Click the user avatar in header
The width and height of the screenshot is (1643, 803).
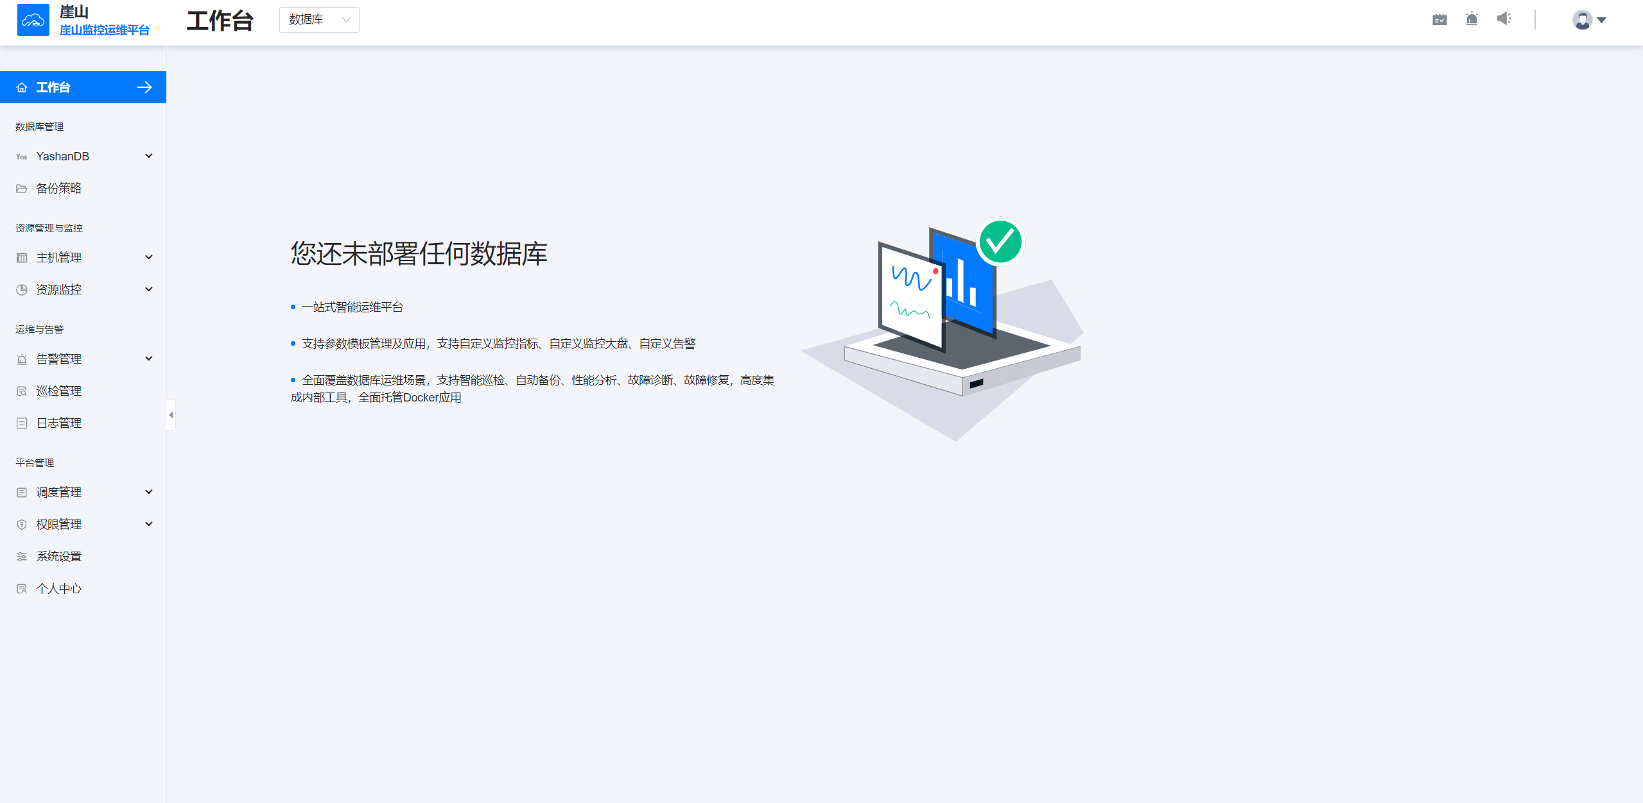click(x=1582, y=20)
